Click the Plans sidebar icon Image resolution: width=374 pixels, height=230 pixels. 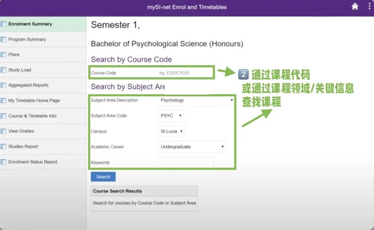3,55
